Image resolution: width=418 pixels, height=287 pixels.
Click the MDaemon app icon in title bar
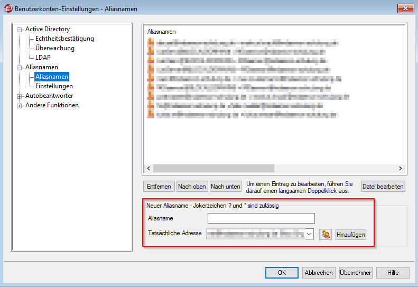point(8,8)
